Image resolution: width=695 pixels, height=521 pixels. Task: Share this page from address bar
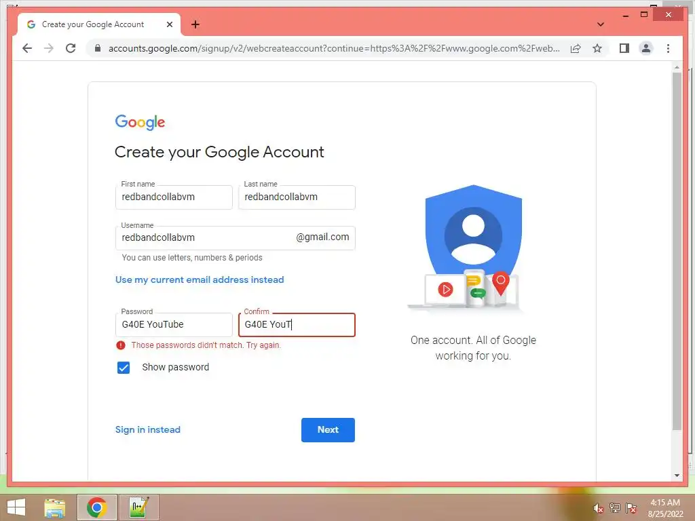click(x=576, y=48)
